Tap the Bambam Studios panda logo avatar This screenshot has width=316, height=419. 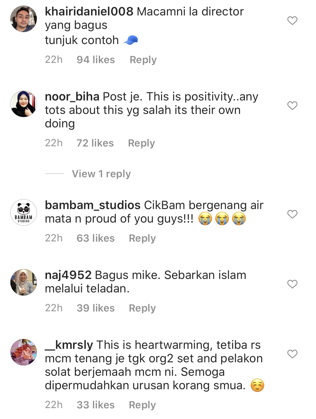click(24, 212)
